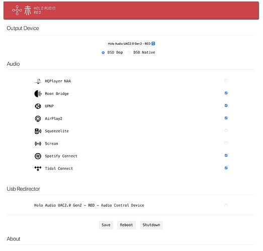The width and height of the screenshot is (263, 251).
Task: Click the UPNP icon
Action: click(38, 106)
